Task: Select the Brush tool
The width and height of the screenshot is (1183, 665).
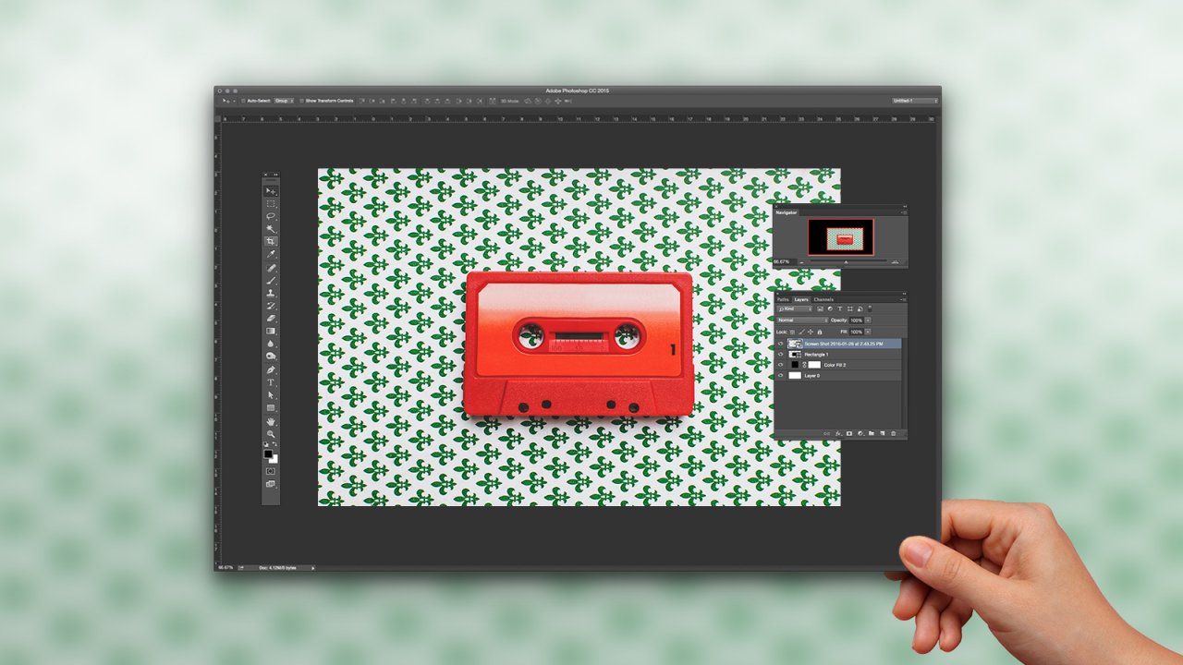Action: tap(270, 280)
